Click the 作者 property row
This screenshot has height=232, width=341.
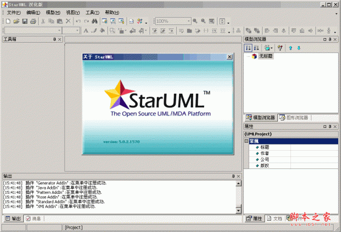tap(294, 154)
